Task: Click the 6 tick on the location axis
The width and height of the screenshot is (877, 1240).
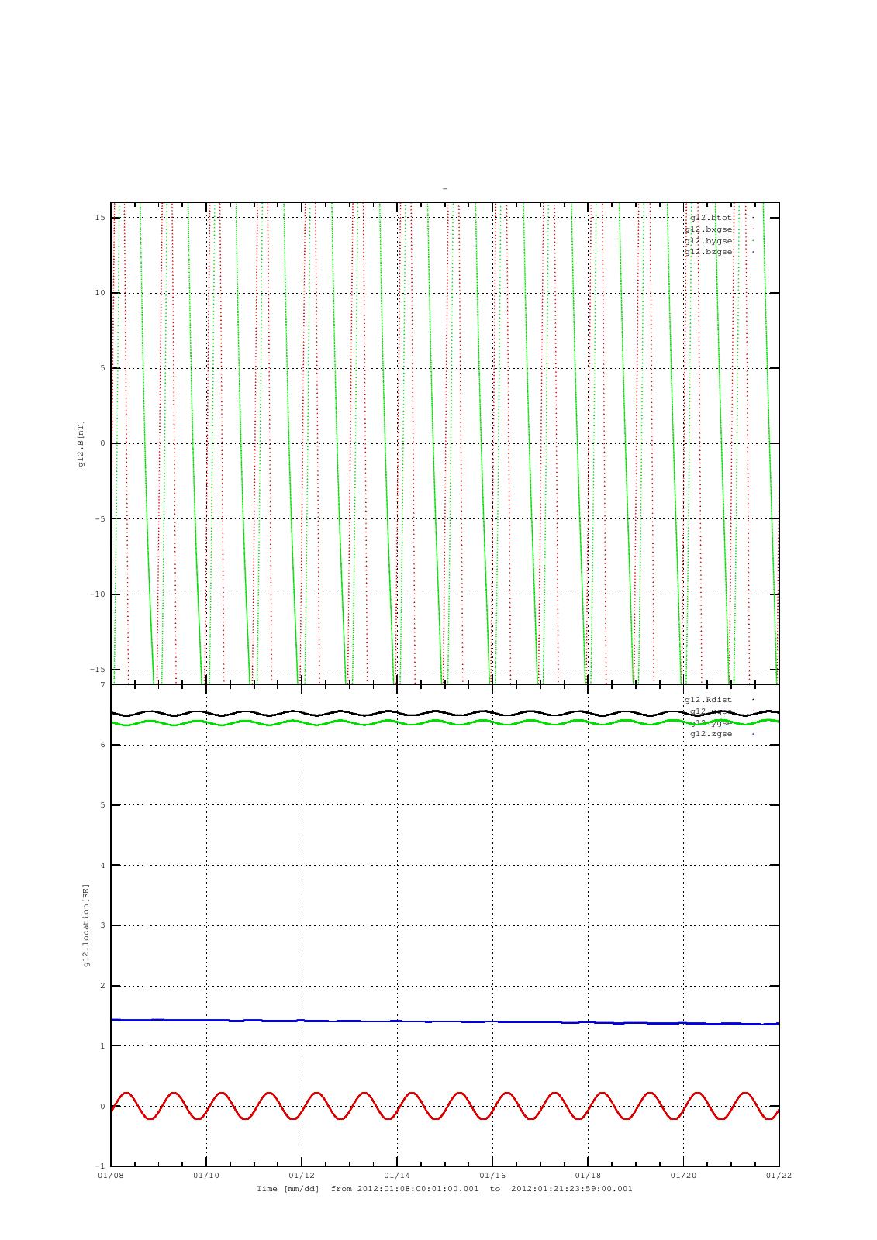Action: 102,745
